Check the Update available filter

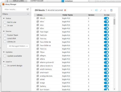5,56
